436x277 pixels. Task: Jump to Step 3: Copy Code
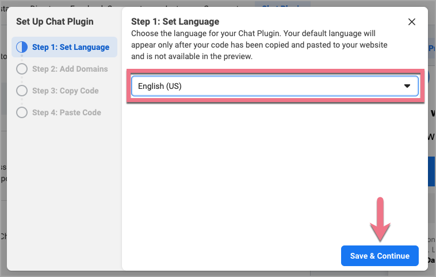65,91
